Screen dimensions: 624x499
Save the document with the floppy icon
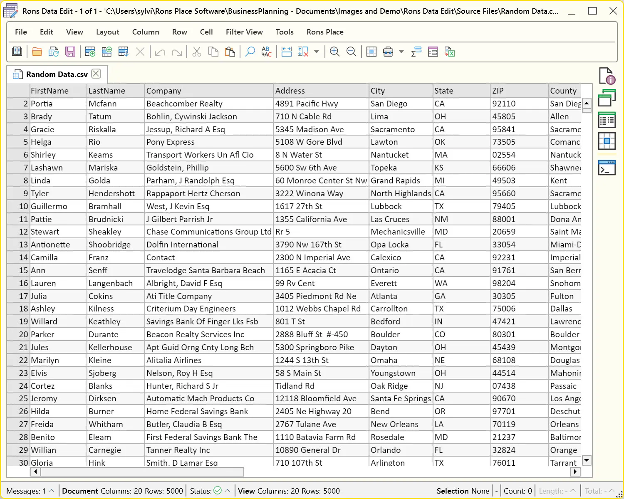(x=70, y=52)
